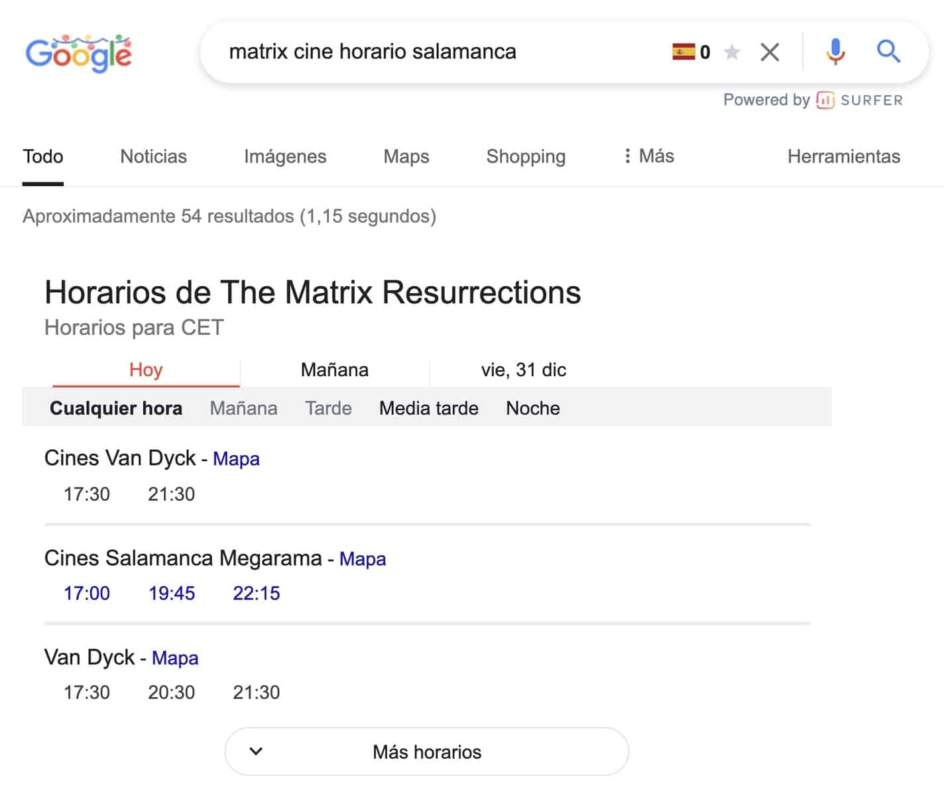Click the 22:15 showtime at Megarama
This screenshot has width=944, height=795.
[257, 593]
